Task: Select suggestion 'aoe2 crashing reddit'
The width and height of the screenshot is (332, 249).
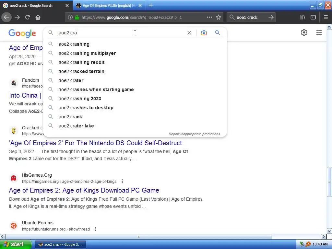Action: coord(135,62)
